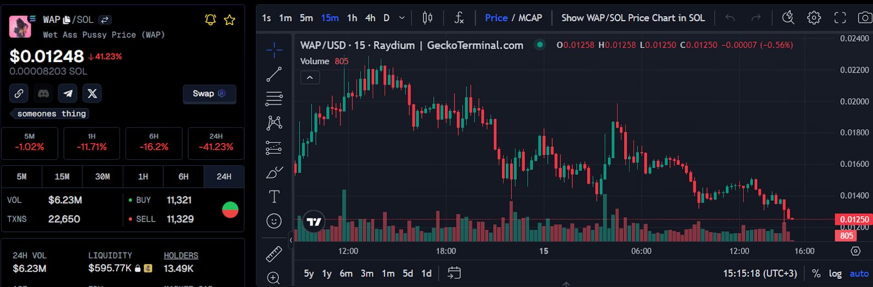Viewport: 873px width, 287px height.
Task: Add WAP to favorites with star
Action: (x=230, y=20)
